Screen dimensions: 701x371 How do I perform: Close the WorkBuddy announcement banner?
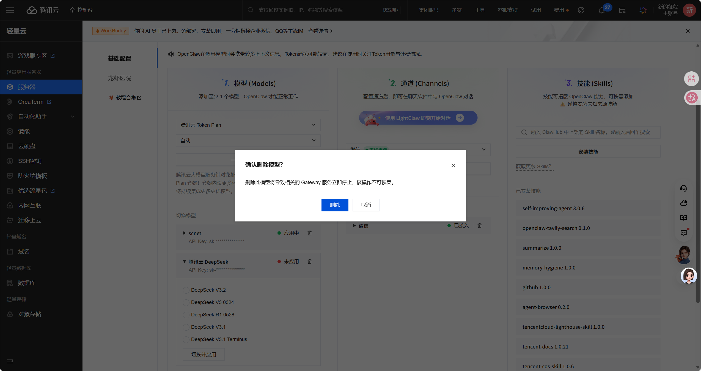[x=688, y=31]
